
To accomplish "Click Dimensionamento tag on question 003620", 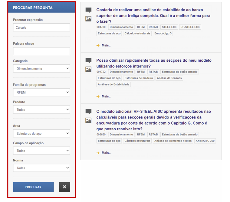I will coord(121,135).
